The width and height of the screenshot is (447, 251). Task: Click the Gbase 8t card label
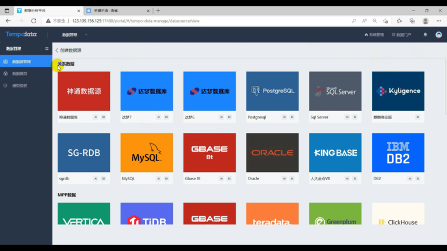[193, 178]
